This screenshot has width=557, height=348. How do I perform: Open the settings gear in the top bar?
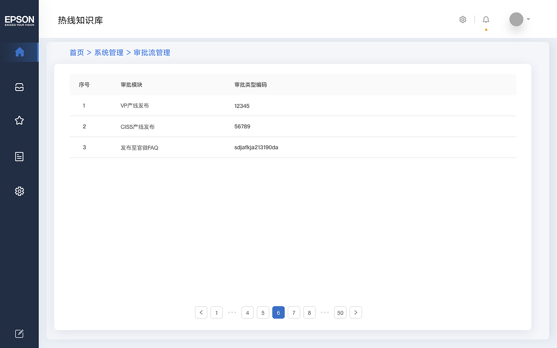463,19
